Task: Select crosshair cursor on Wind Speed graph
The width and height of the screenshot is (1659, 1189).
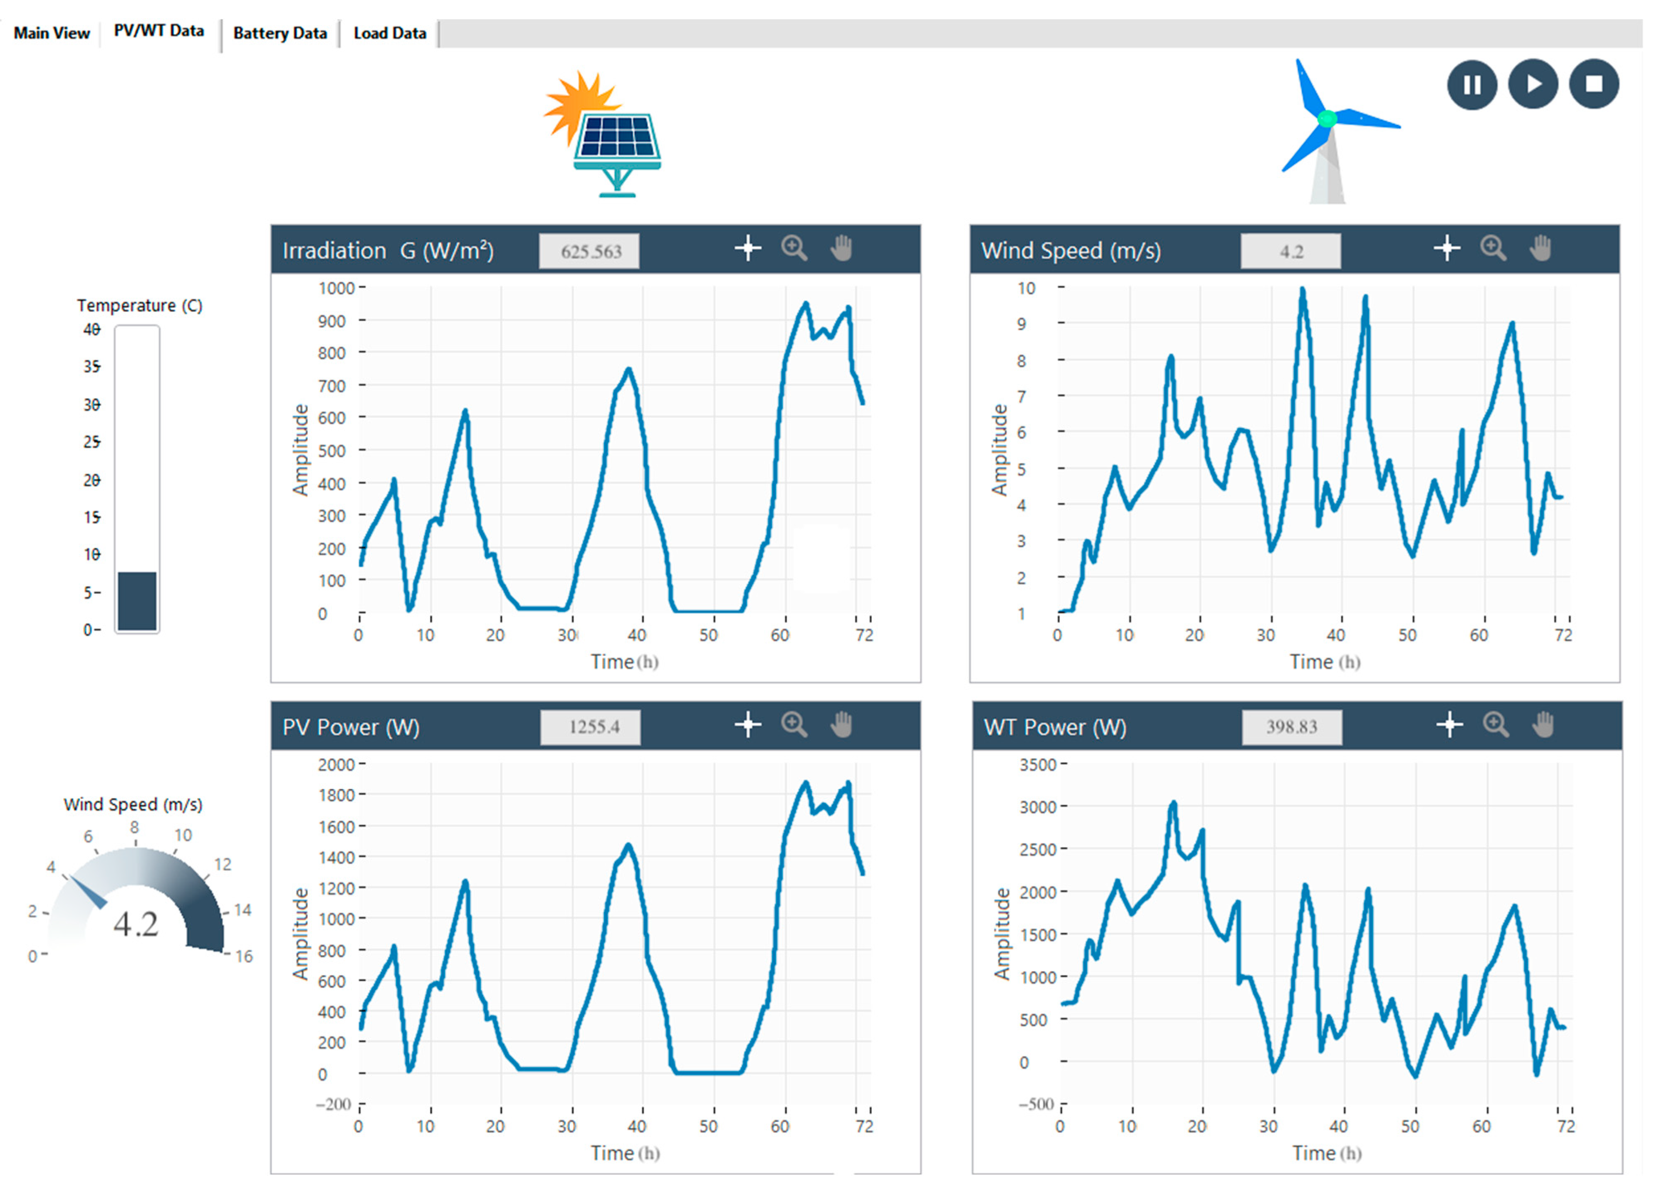Action: tap(1447, 249)
